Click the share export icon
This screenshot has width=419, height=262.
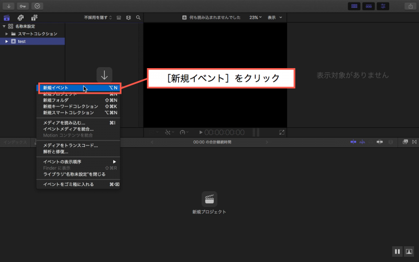(x=409, y=6)
